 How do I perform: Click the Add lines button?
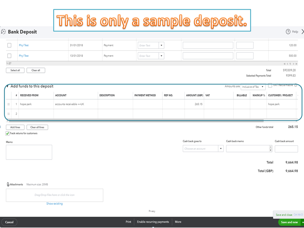(x=15, y=127)
